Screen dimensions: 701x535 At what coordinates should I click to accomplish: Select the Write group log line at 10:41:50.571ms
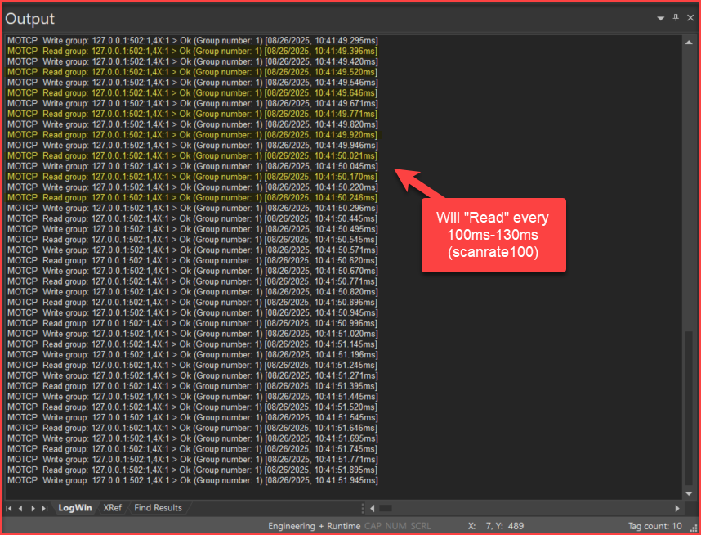[x=193, y=250]
